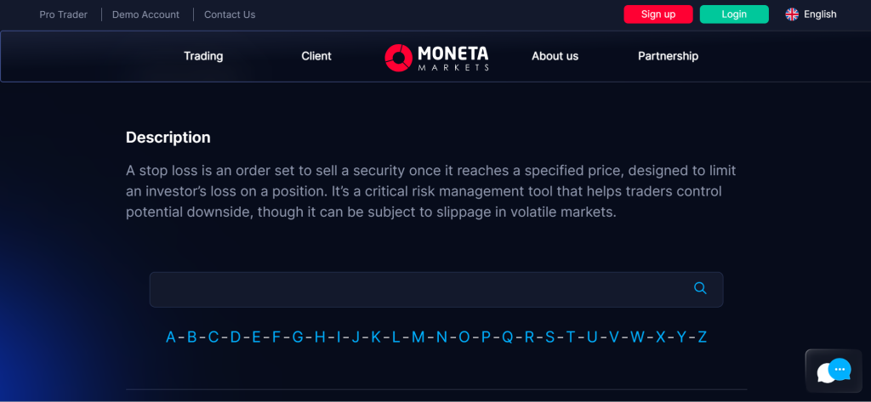Open the Pro Trader link
The height and width of the screenshot is (402, 871).
click(x=63, y=14)
